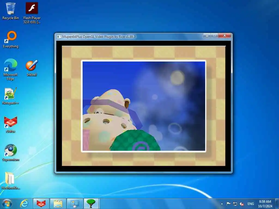Launch Internet Explorer from taskbar
Image resolution: width=279 pixels, height=209 pixels.
click(x=24, y=204)
